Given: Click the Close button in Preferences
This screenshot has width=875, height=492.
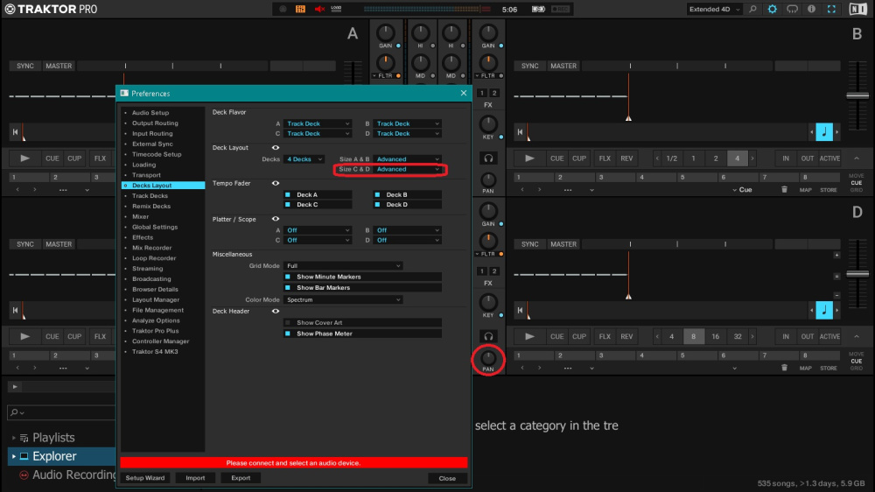Looking at the screenshot, I should (x=447, y=479).
